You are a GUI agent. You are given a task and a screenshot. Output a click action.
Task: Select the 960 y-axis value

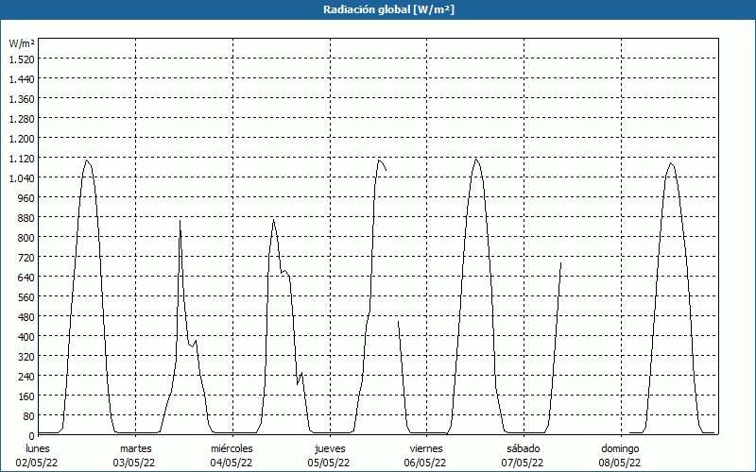26,198
